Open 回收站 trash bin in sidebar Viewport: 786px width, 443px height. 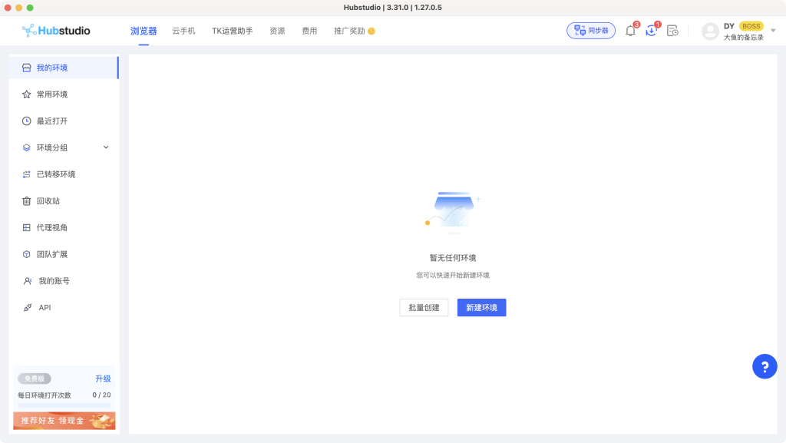point(48,201)
